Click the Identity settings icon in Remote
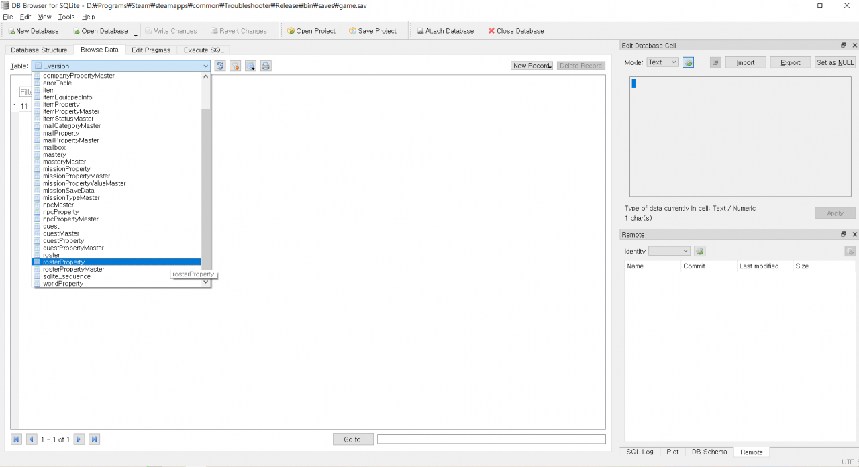 coord(700,251)
